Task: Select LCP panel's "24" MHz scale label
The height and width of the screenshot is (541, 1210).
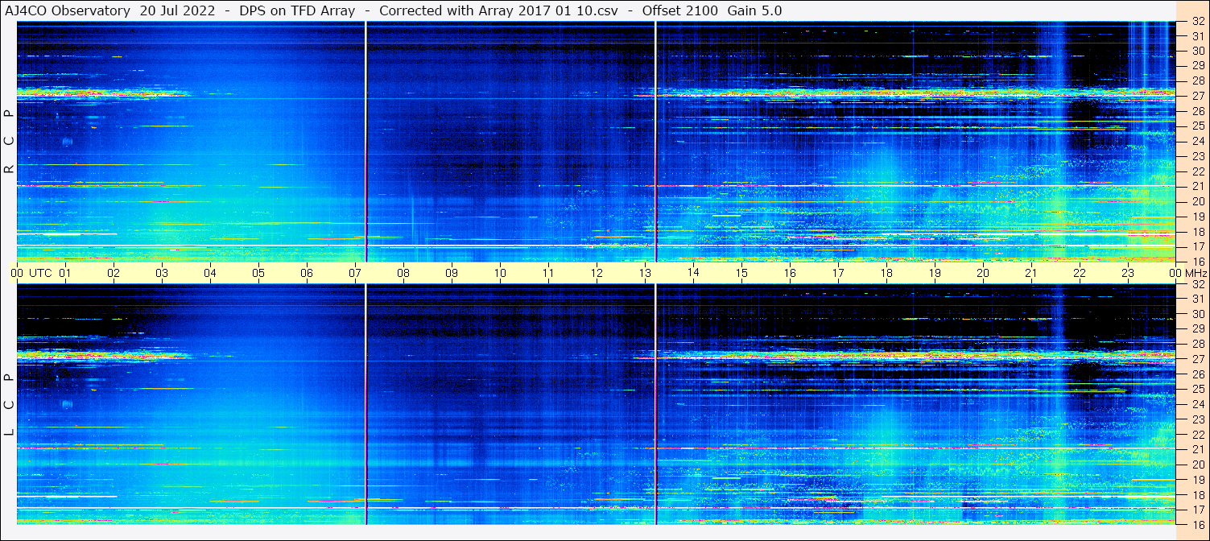Action: click(x=1197, y=404)
